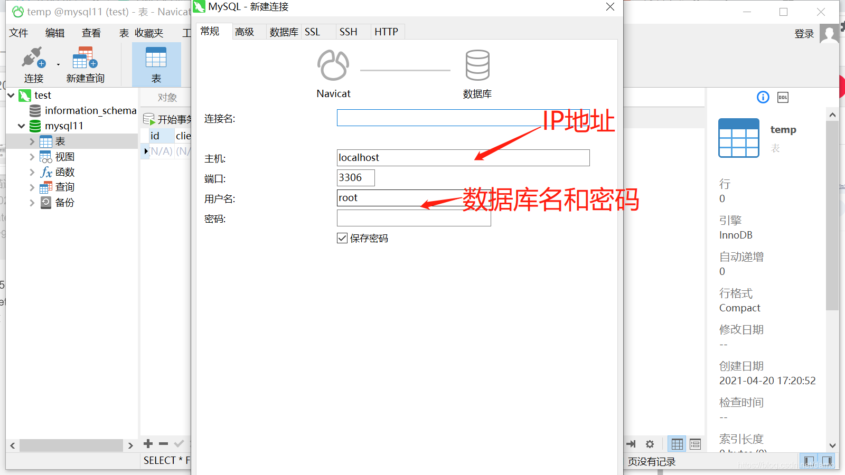Screen dimensions: 845x475
Task: Click the 用户名 root field
Action: [x=414, y=198]
